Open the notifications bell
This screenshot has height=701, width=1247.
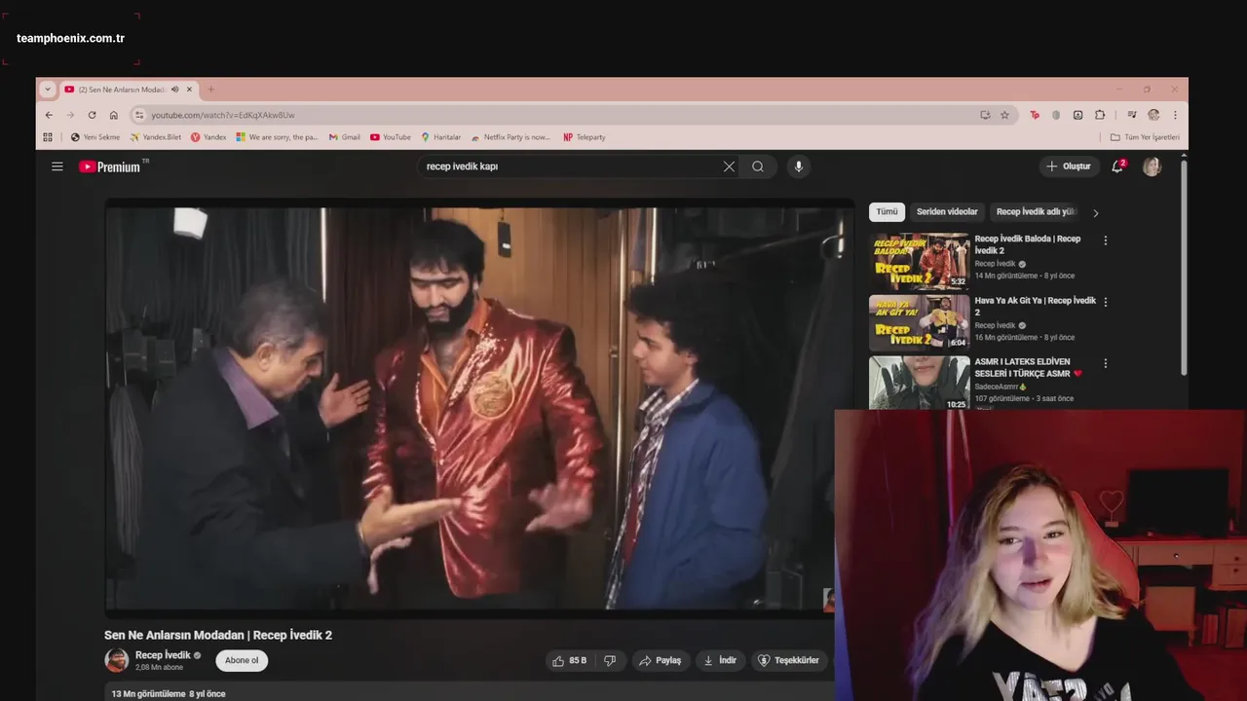[1118, 166]
